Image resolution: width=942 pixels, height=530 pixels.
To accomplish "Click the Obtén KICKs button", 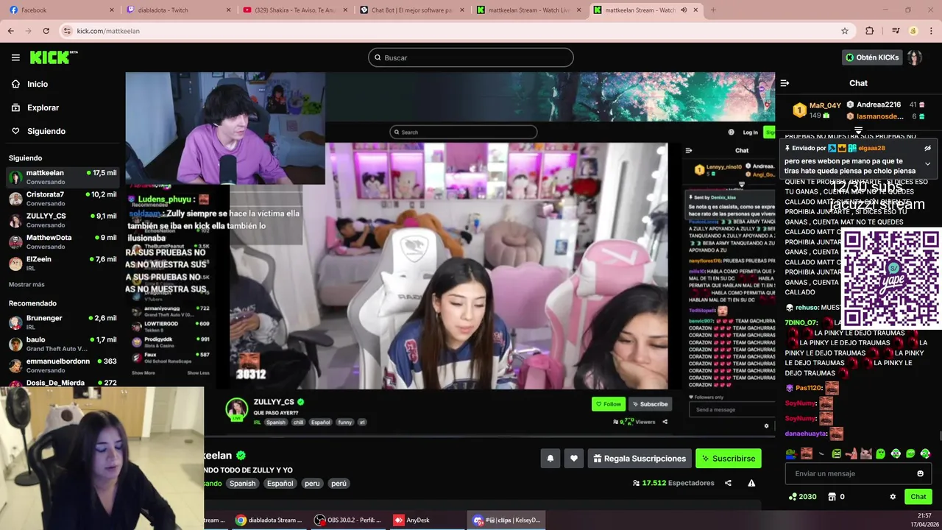I will (x=872, y=57).
